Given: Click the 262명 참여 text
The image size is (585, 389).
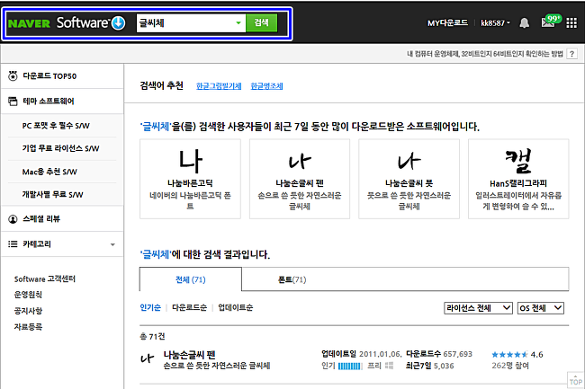Looking at the screenshot, I should click(x=510, y=366).
